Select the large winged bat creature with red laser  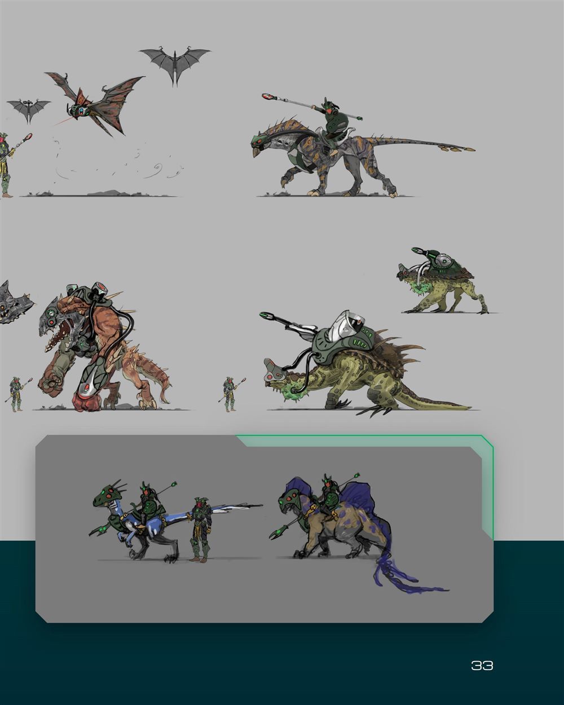(95, 103)
